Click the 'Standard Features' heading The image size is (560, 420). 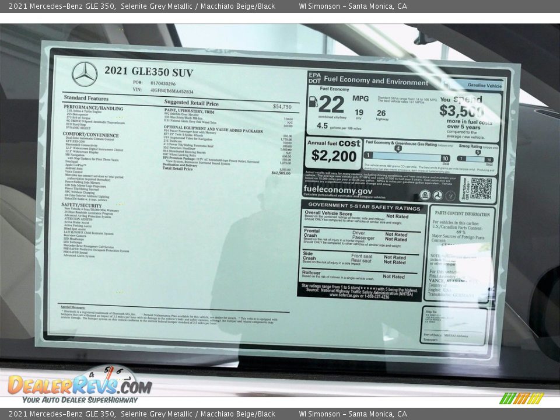point(86,98)
